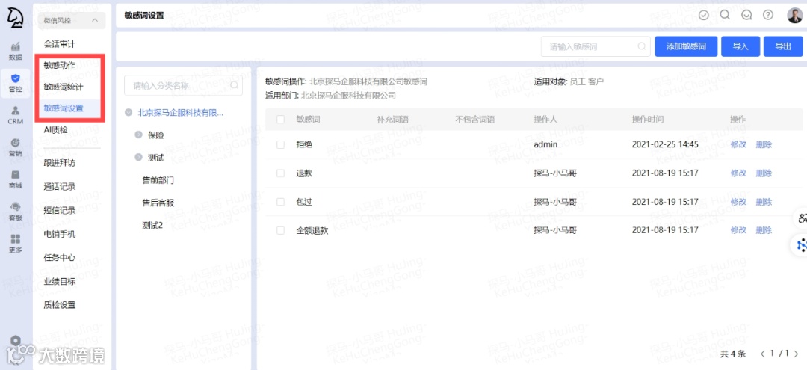Screen dimensions: 807x370
Task: Click the checkmark circle icon in header
Action: pyautogui.click(x=704, y=15)
